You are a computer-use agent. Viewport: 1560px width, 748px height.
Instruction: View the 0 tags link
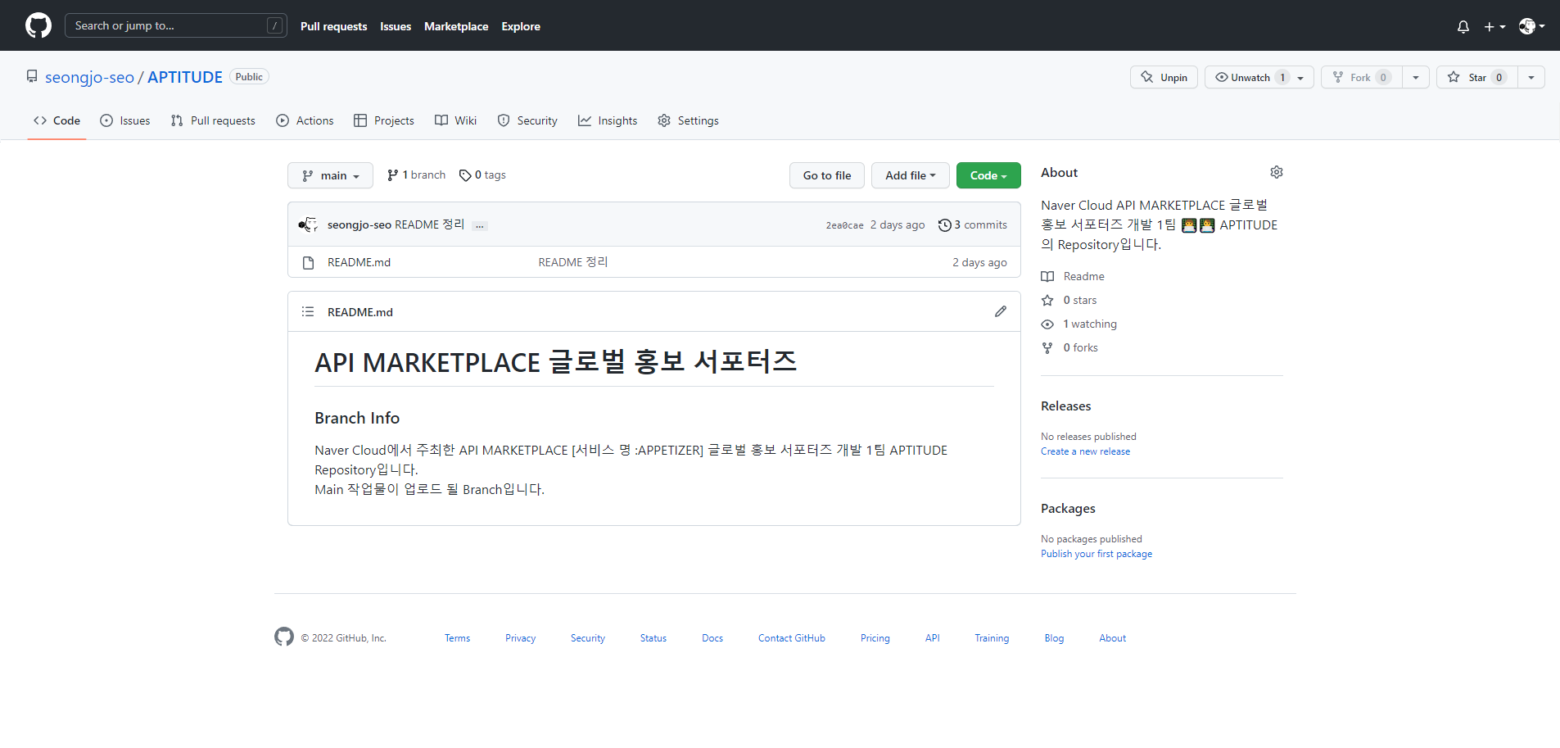pyautogui.click(x=482, y=175)
